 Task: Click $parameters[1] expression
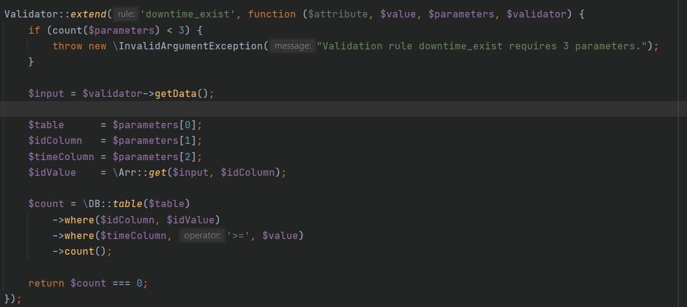click(x=154, y=141)
